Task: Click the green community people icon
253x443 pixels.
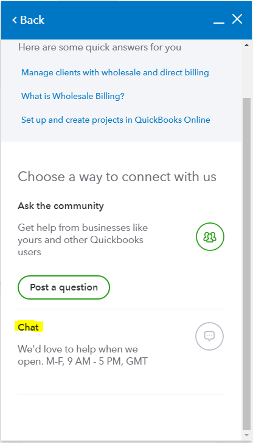Action: point(210,237)
